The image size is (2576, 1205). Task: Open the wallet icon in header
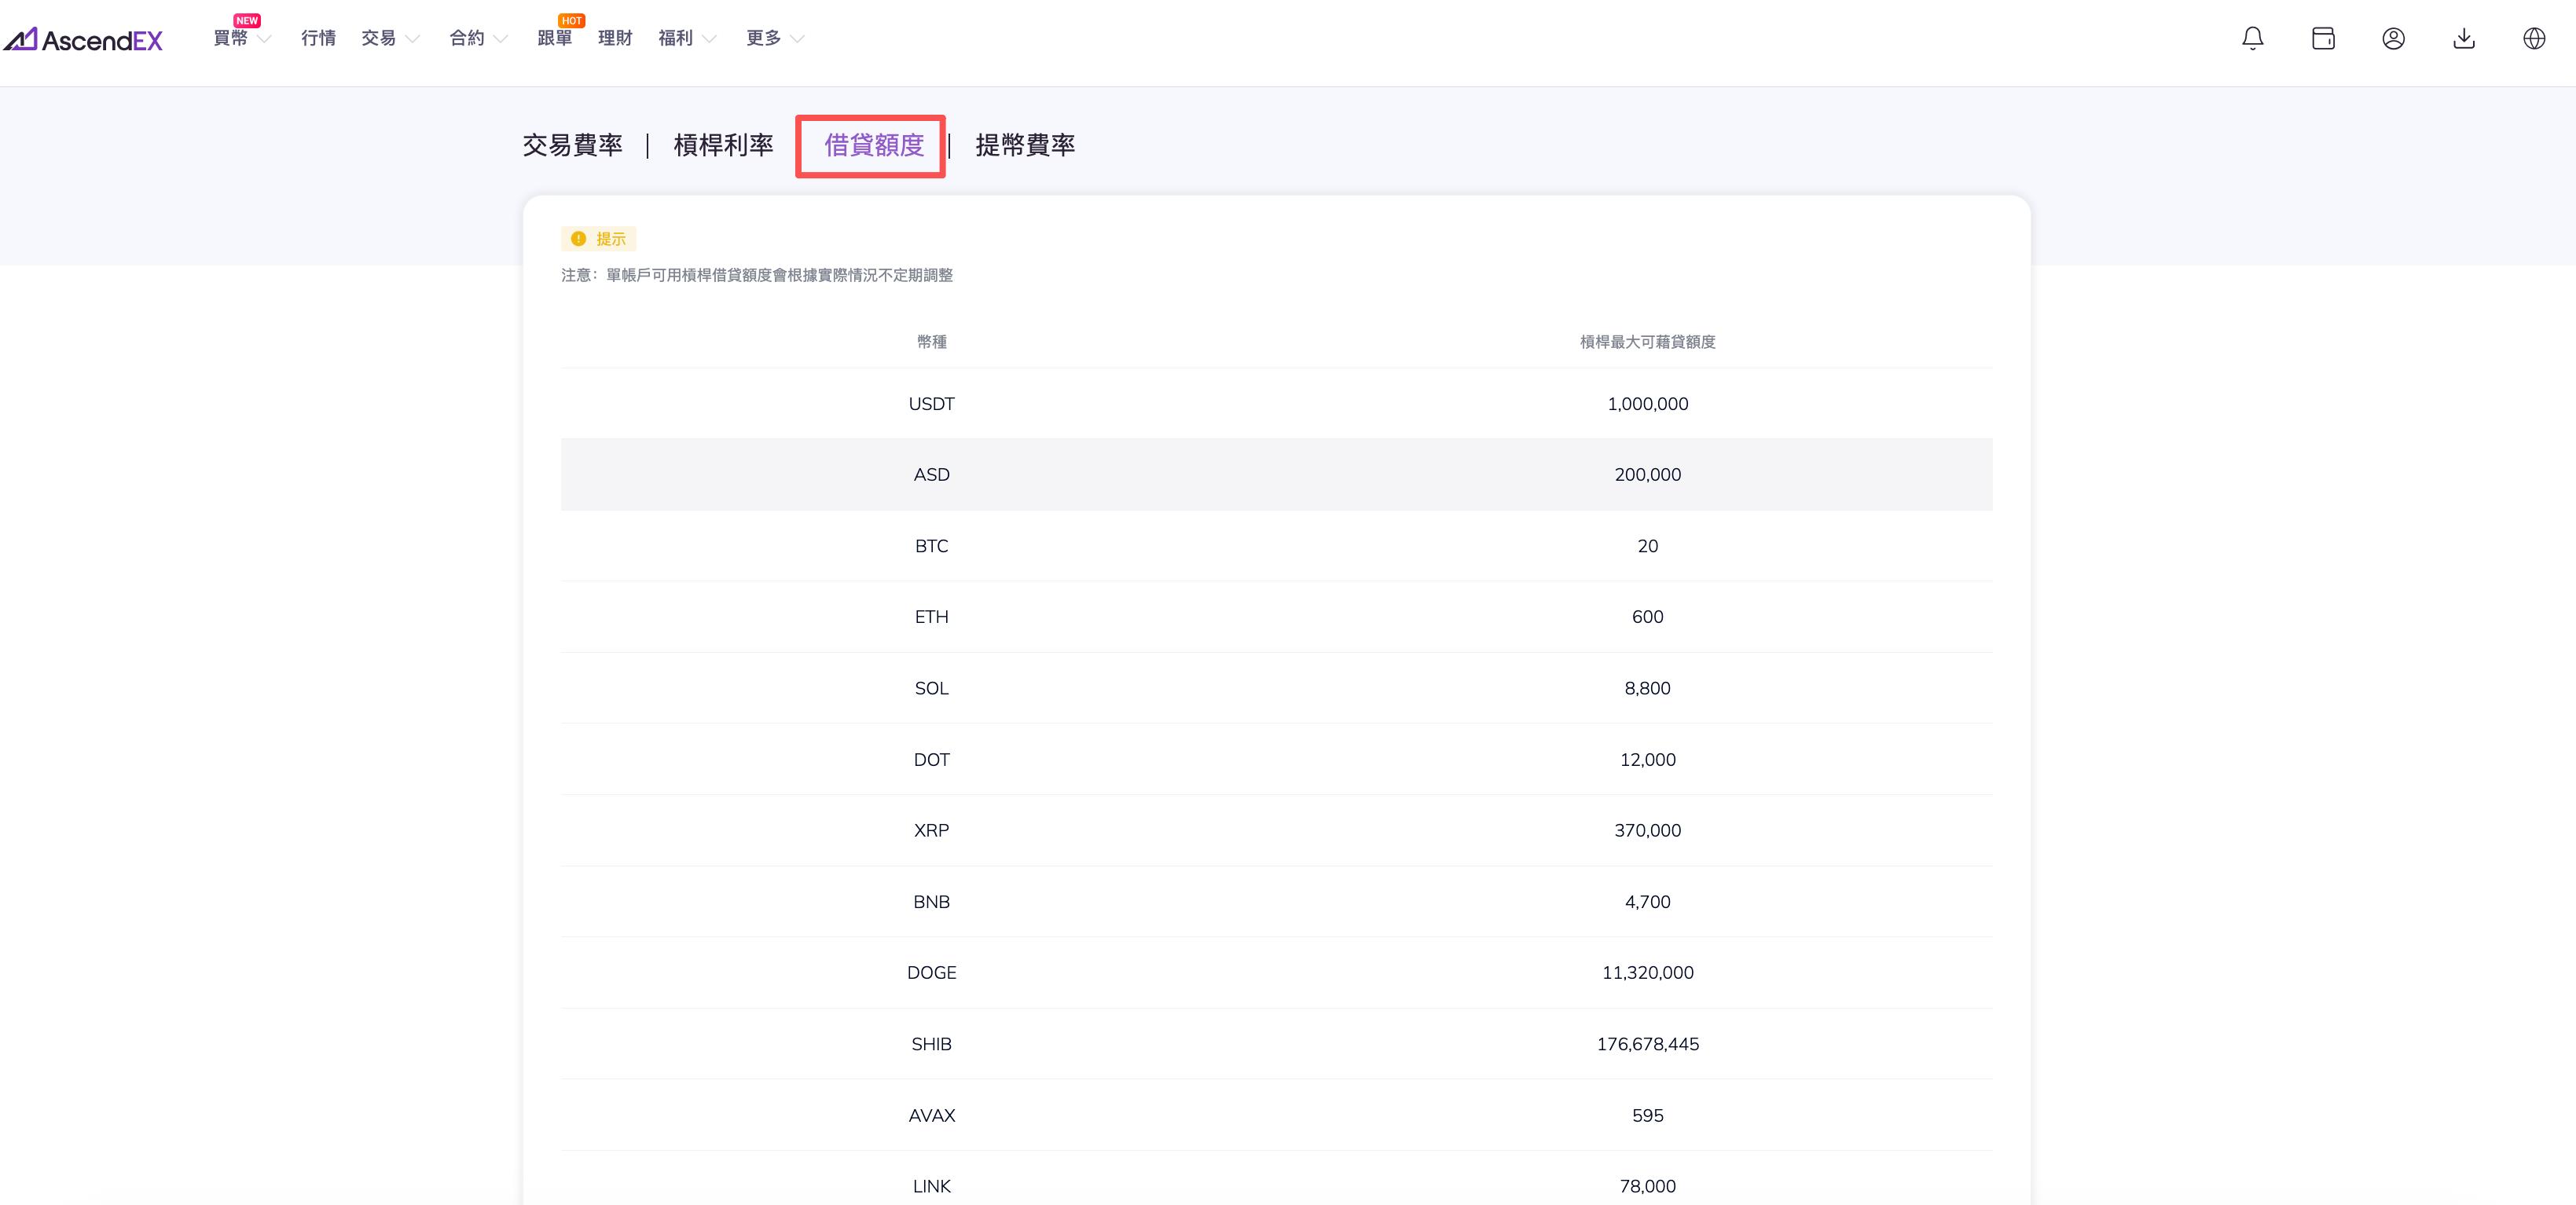2323,38
